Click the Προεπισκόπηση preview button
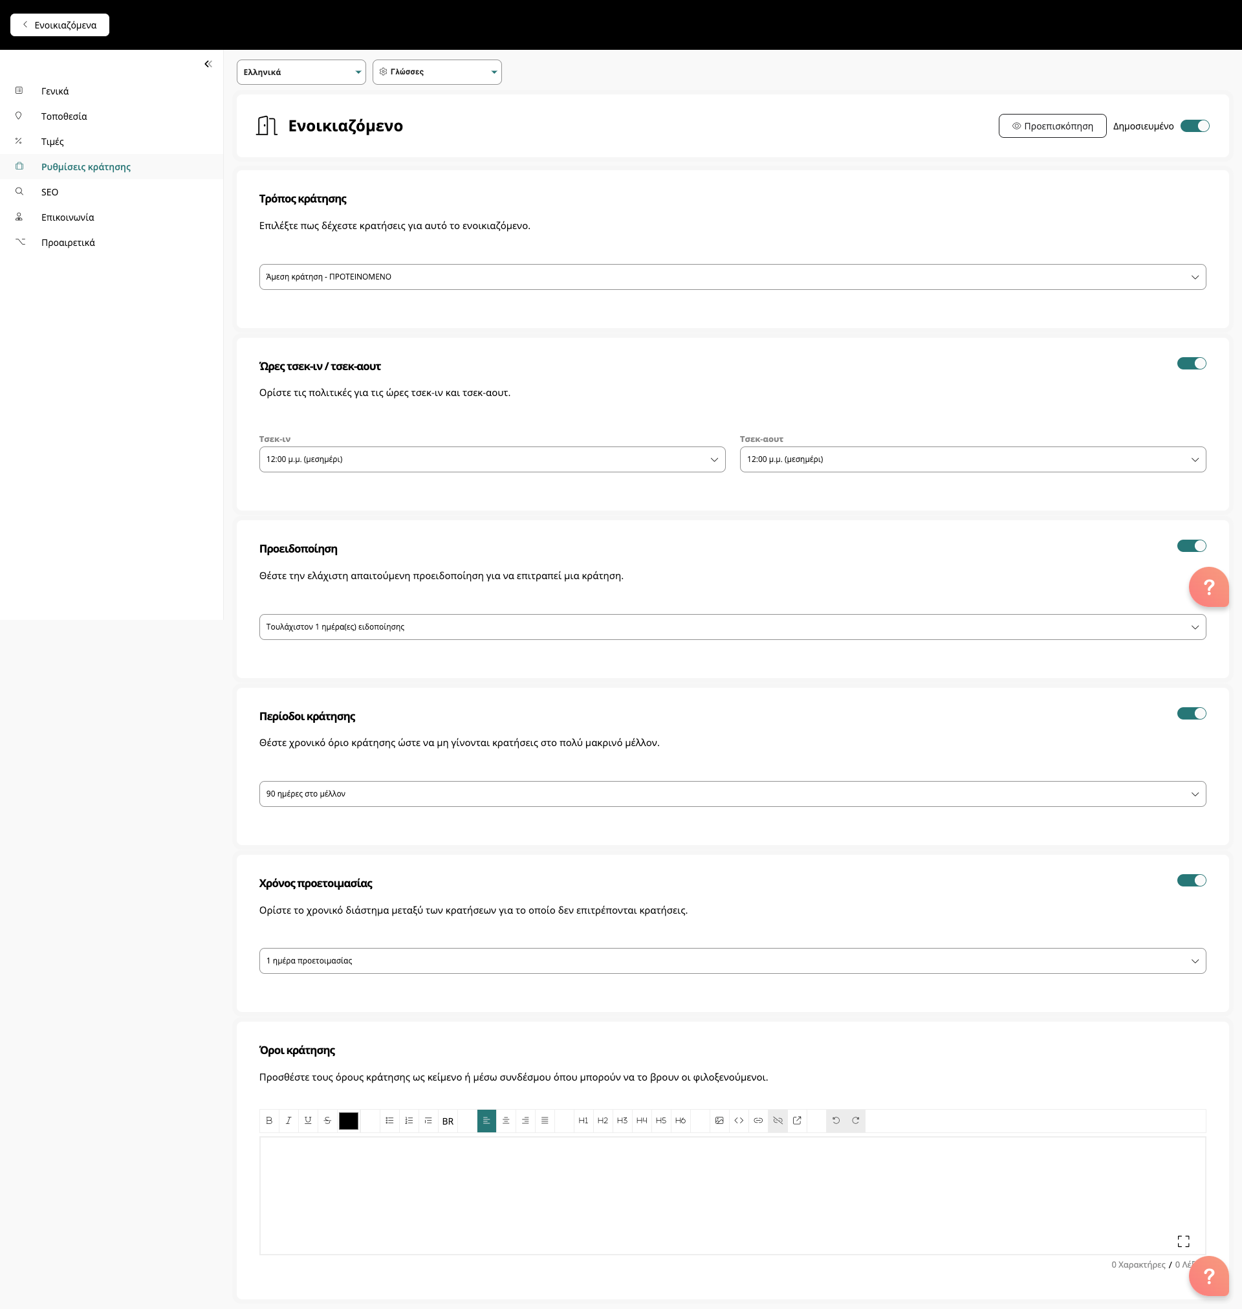Image resolution: width=1242 pixels, height=1309 pixels. (x=1051, y=126)
